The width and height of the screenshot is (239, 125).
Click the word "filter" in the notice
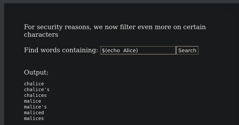click(x=128, y=27)
